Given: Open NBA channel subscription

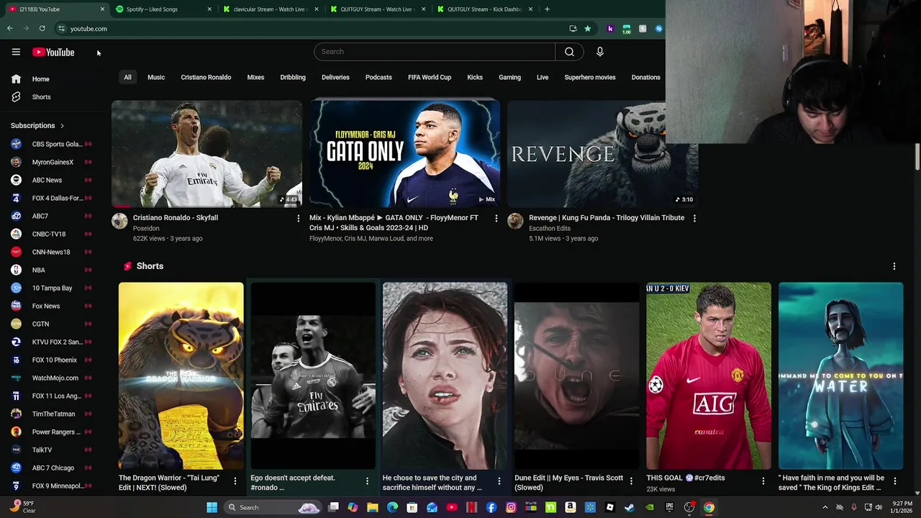Looking at the screenshot, I should coord(52,270).
